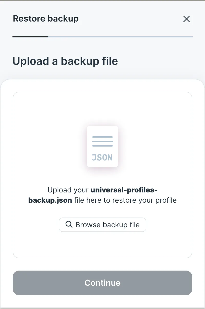205x309 pixels.
Task: Click the grey Continue button
Action: pyautogui.click(x=102, y=283)
